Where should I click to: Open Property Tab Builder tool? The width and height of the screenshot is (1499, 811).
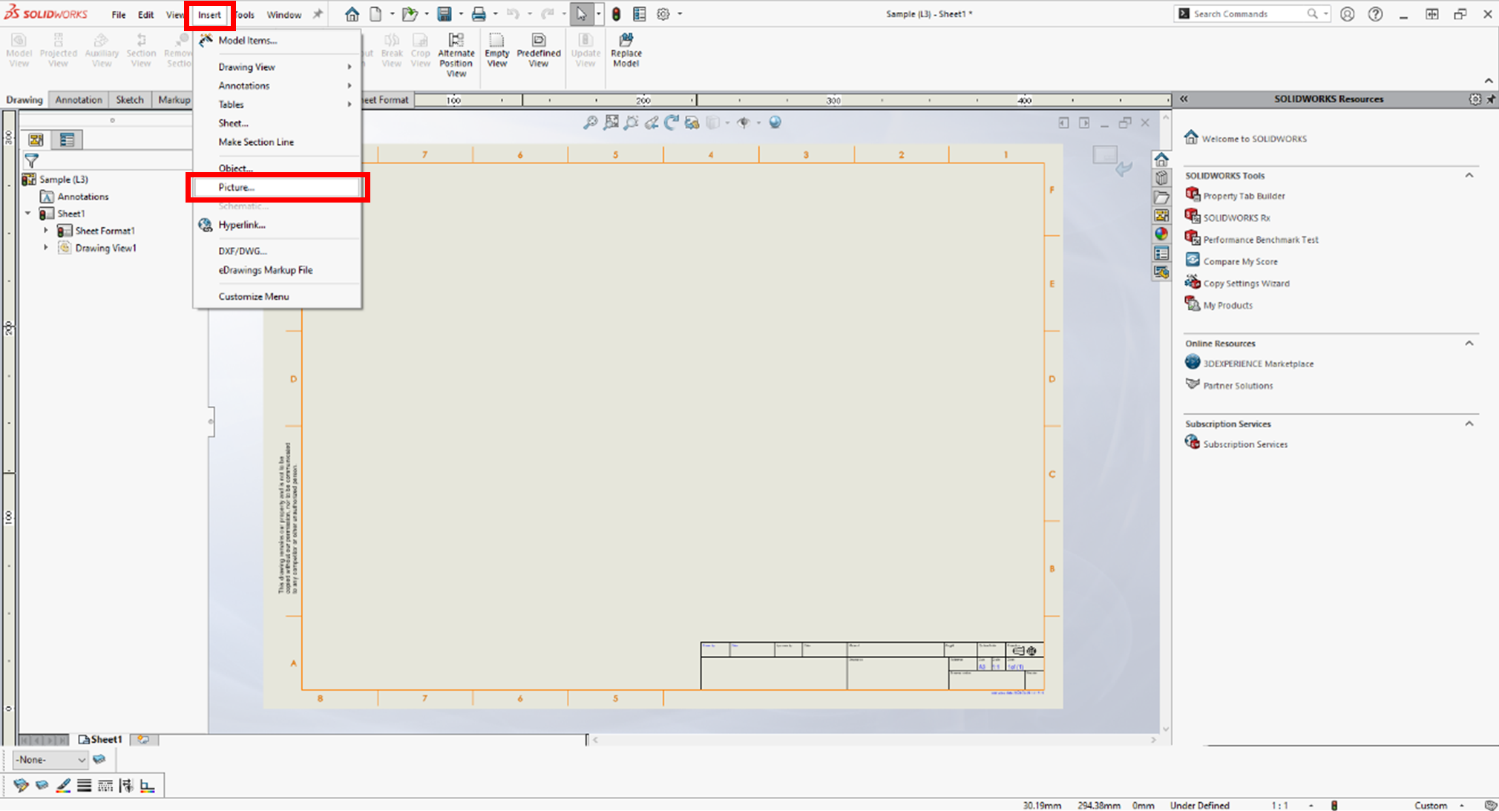[1243, 196]
